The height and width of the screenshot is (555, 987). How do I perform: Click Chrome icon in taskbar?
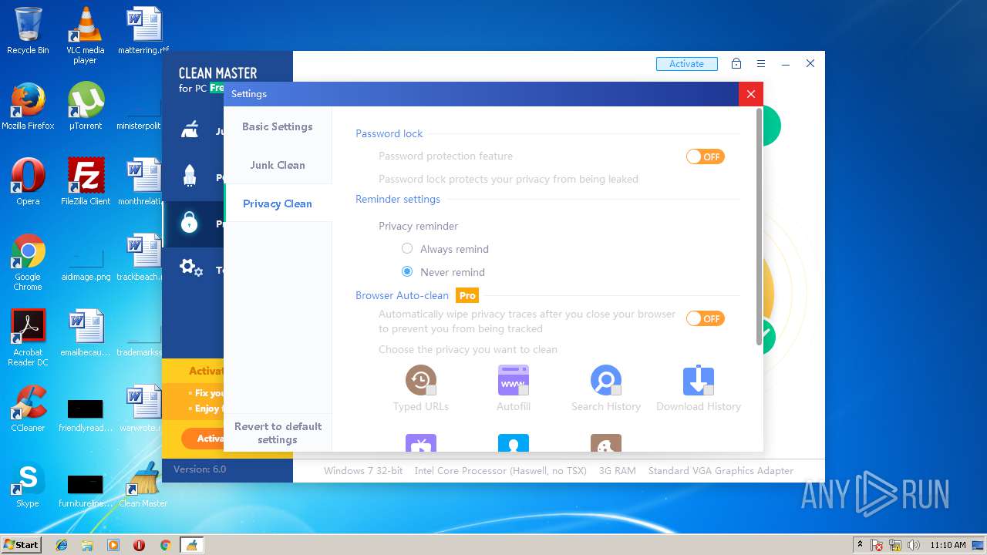pyautogui.click(x=165, y=545)
